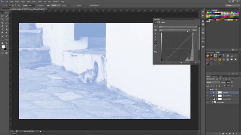Image resolution: width=241 pixels, height=135 pixels.
Task: Click the on-image adjustment tool in Curves
Action: pos(156,30)
